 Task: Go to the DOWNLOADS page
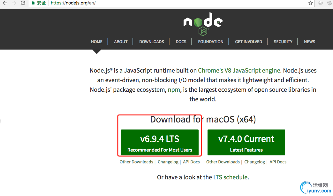(152, 42)
